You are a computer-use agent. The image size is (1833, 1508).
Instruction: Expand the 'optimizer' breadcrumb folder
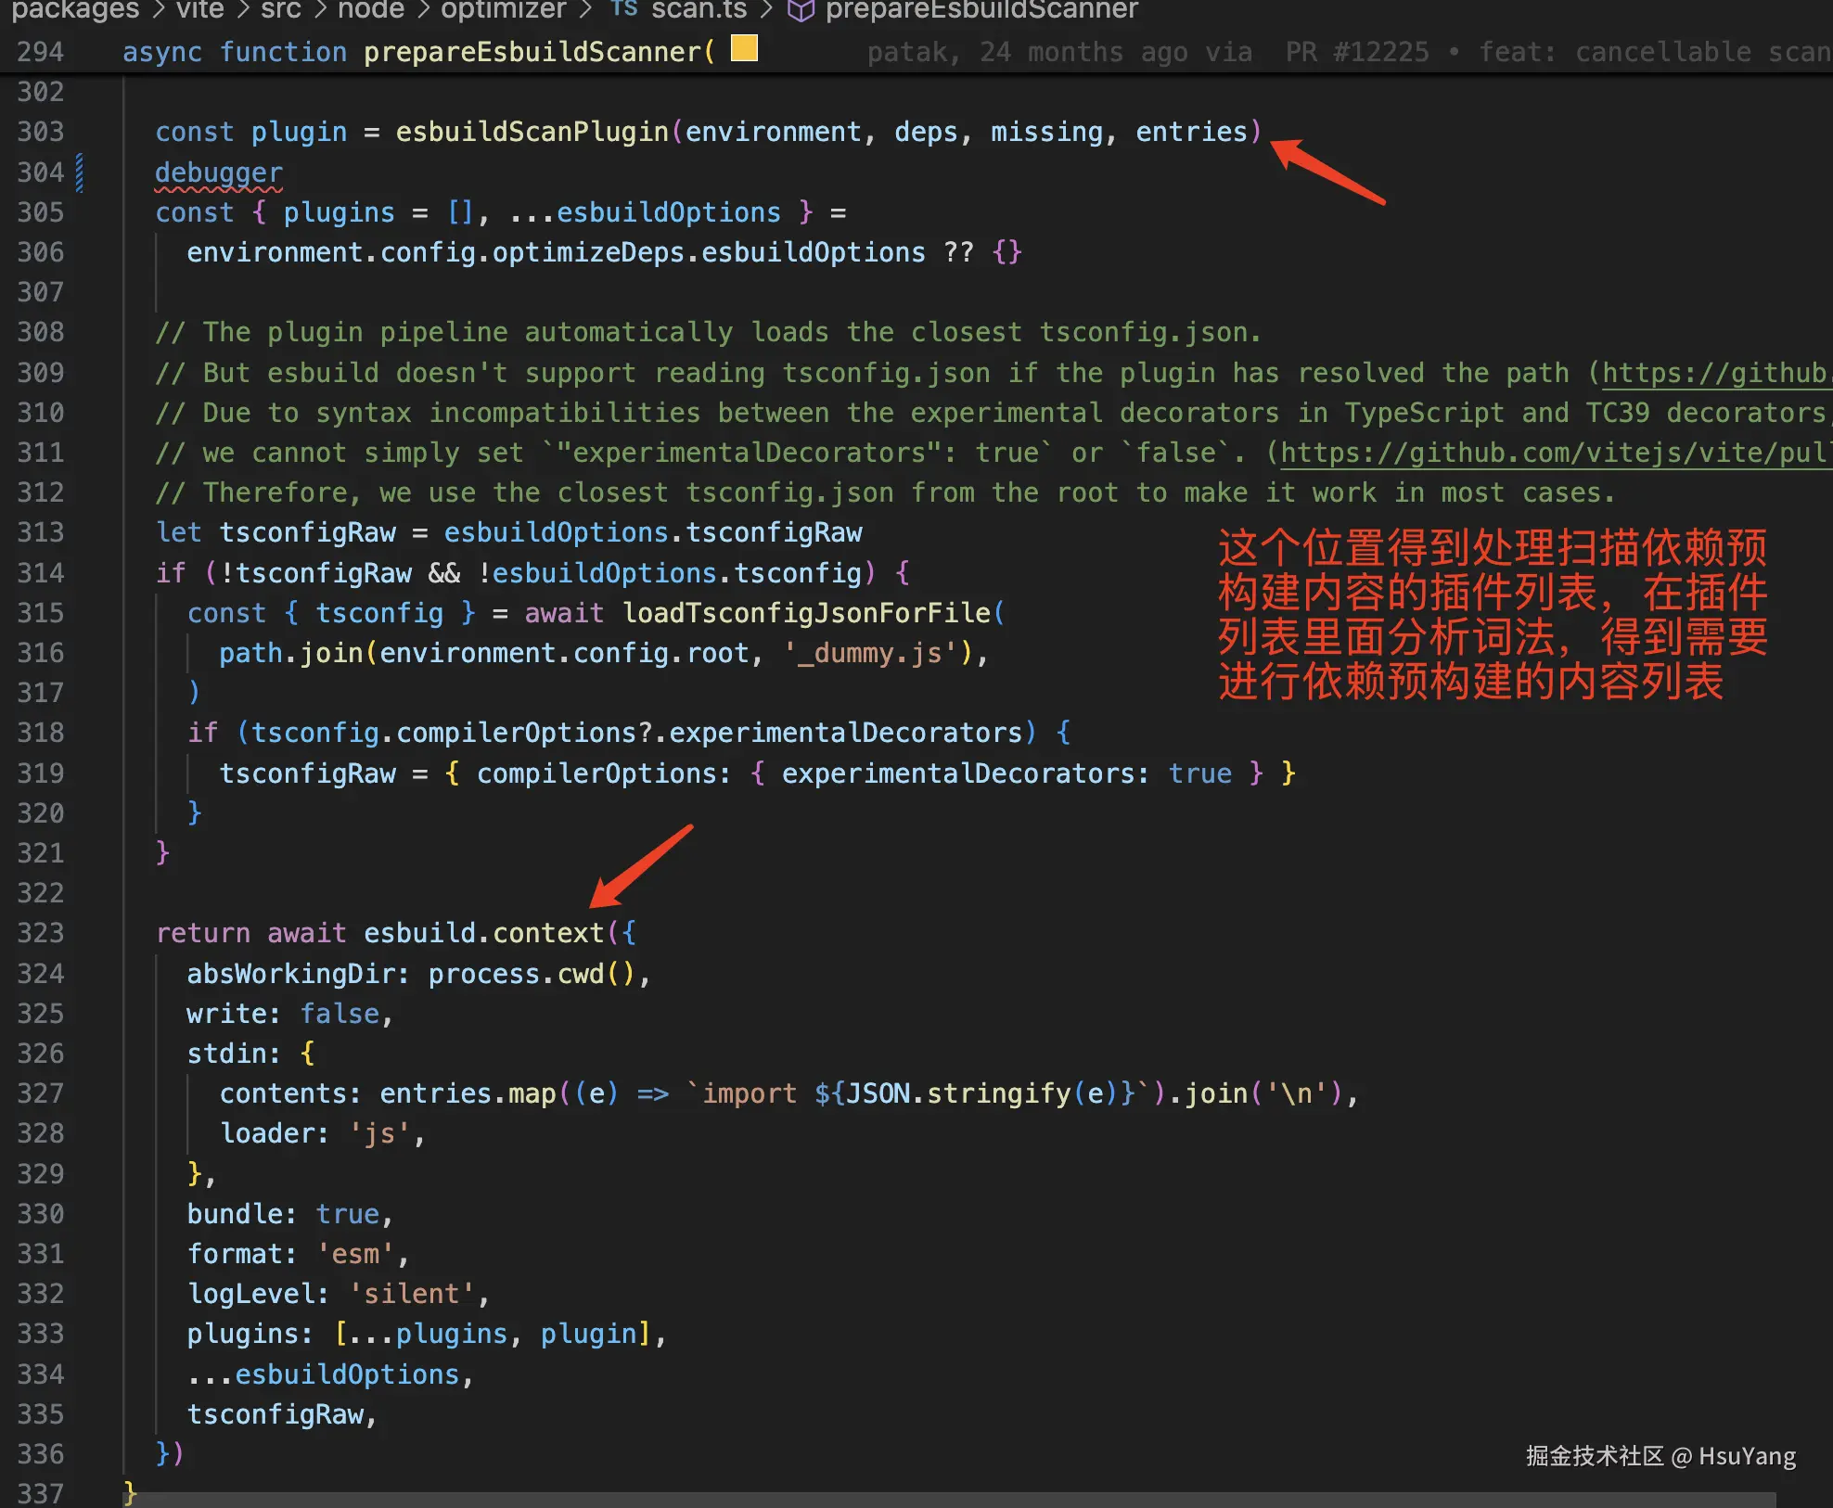(x=503, y=10)
